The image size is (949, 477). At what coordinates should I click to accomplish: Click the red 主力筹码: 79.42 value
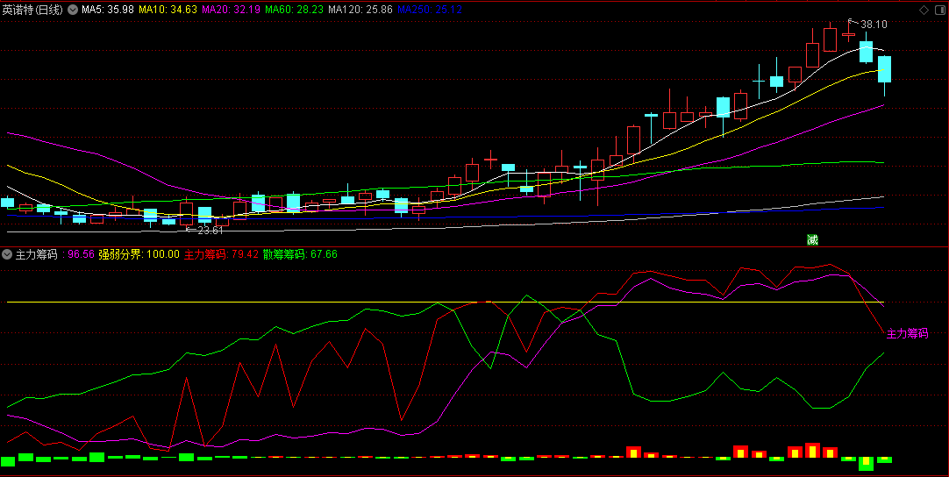222,254
